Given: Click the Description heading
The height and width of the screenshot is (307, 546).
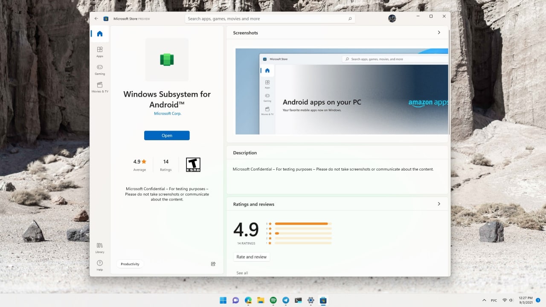Looking at the screenshot, I should (245, 153).
